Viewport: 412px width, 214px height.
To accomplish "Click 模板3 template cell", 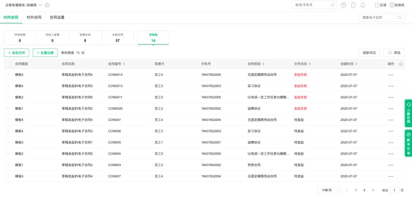I will pos(19,143).
